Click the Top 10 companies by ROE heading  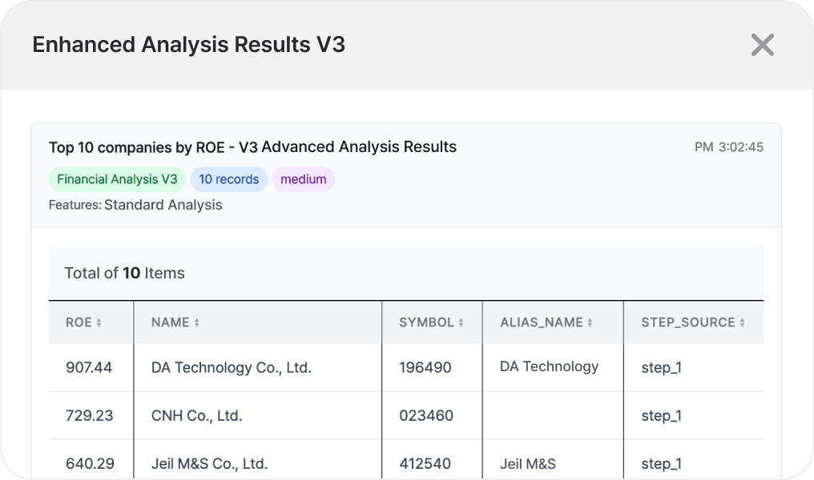[x=253, y=147]
